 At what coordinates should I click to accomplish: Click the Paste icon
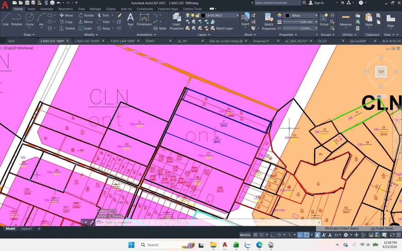click(x=369, y=19)
